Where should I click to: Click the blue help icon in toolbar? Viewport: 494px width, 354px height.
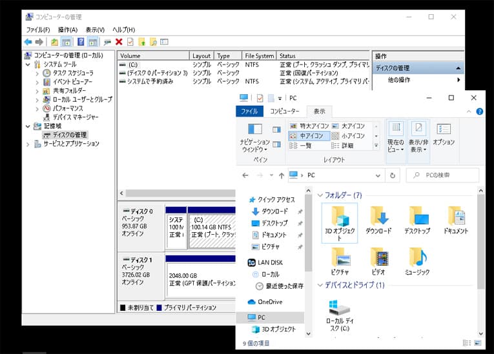(81, 42)
